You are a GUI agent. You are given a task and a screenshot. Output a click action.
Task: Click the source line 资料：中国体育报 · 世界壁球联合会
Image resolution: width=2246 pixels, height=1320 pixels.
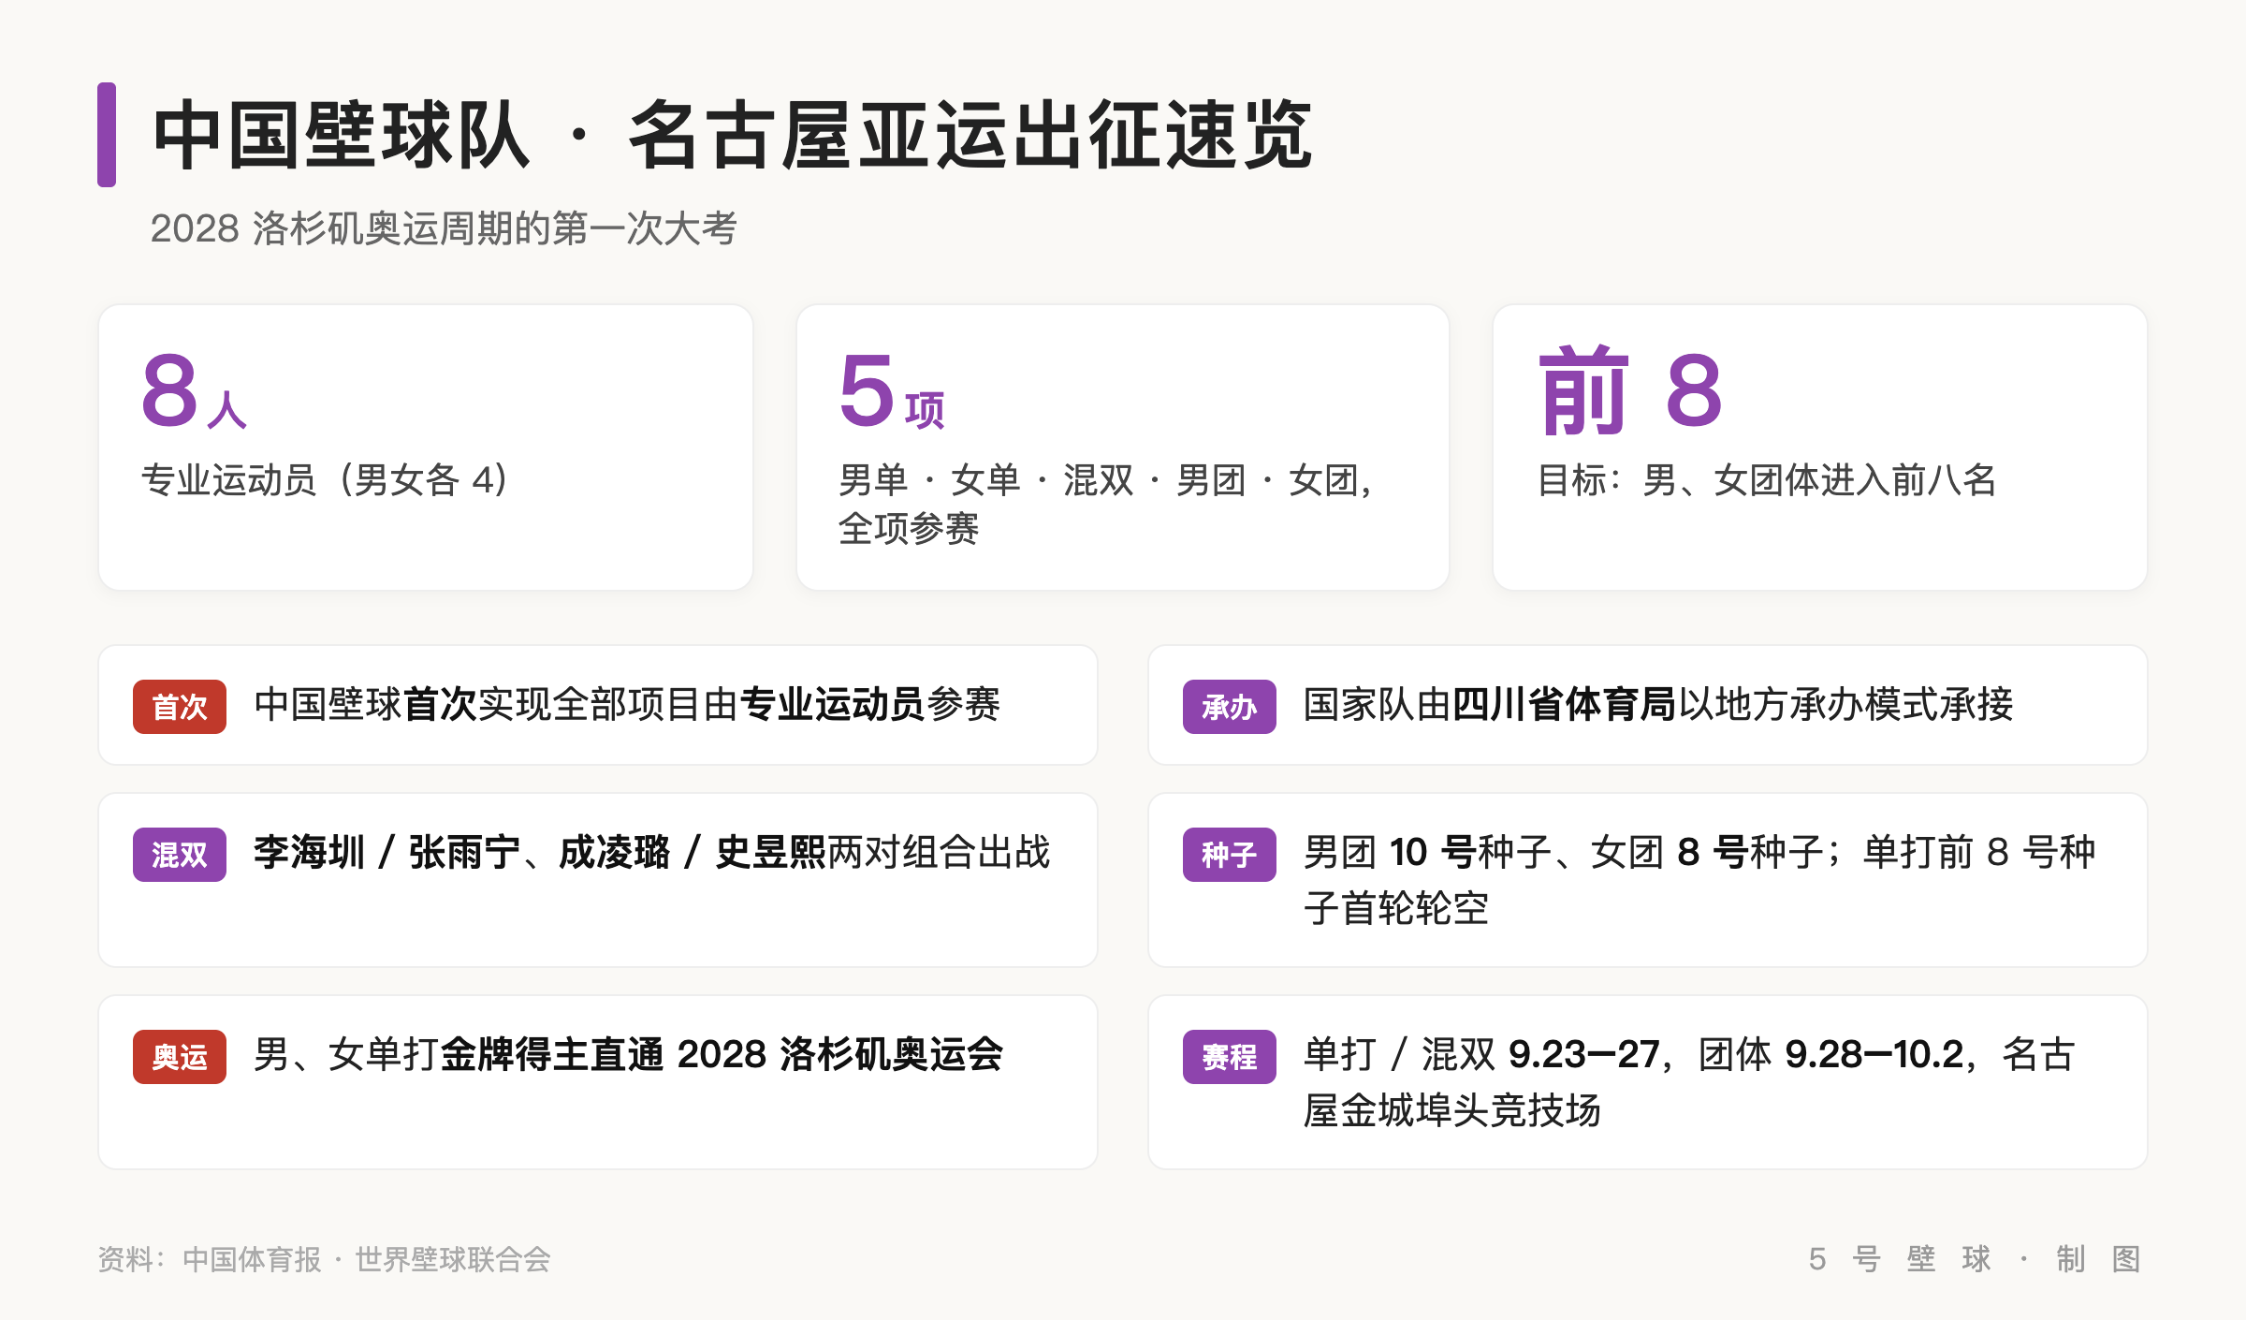tap(325, 1259)
